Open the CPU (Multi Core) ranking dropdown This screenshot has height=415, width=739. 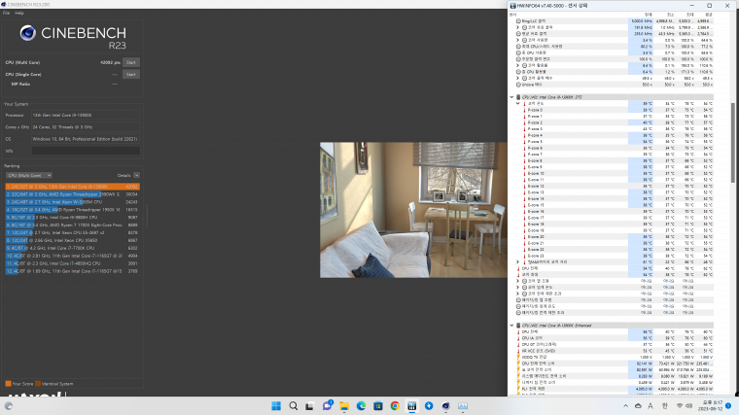point(29,175)
